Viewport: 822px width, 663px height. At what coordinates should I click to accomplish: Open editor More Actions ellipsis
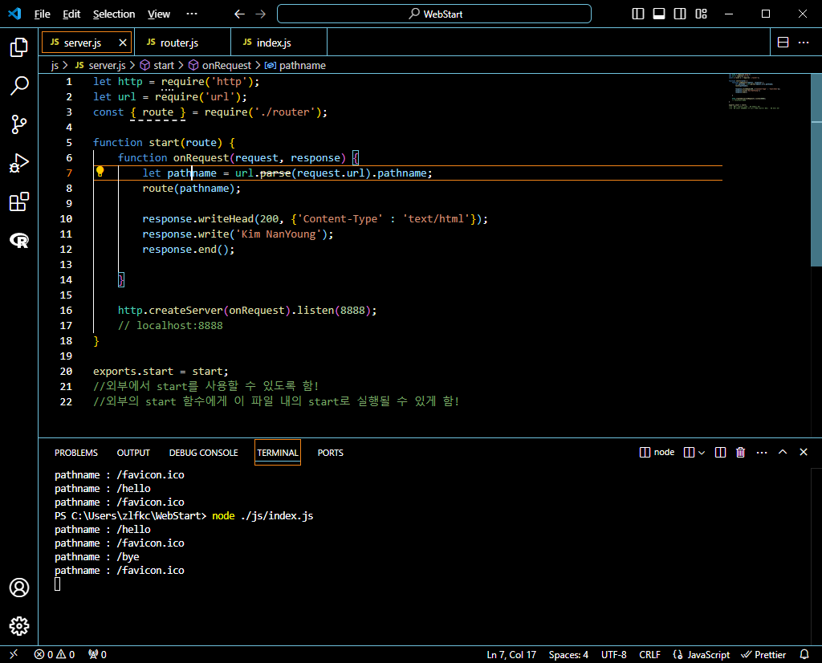click(x=803, y=43)
